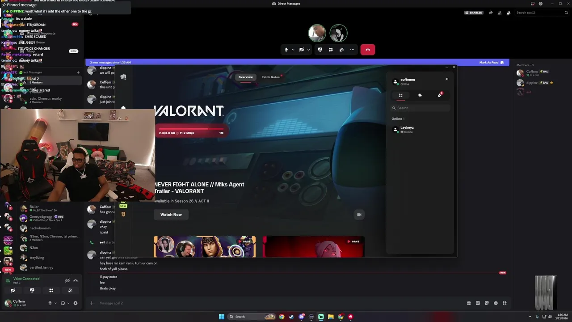Disconnect via Voice Connected panel phone icon
Screen dimensions: 572x322
(x=76, y=280)
